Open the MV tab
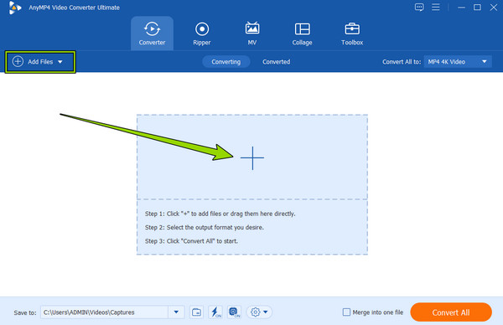Image resolution: width=503 pixels, height=325 pixels. [252, 34]
